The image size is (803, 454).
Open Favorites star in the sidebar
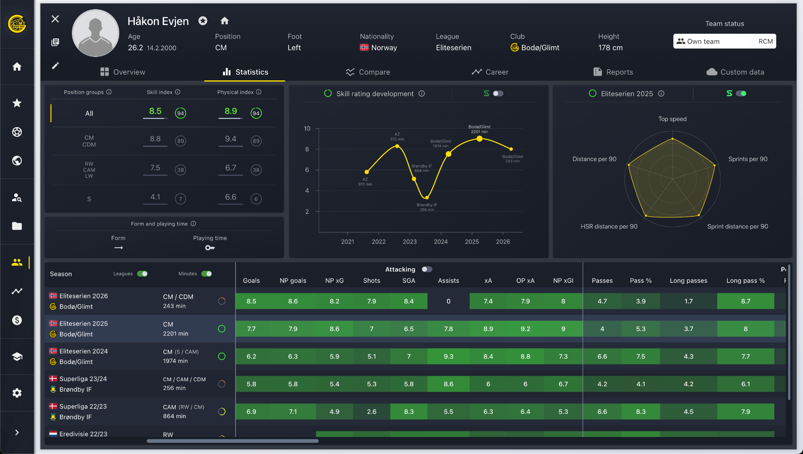tap(17, 103)
